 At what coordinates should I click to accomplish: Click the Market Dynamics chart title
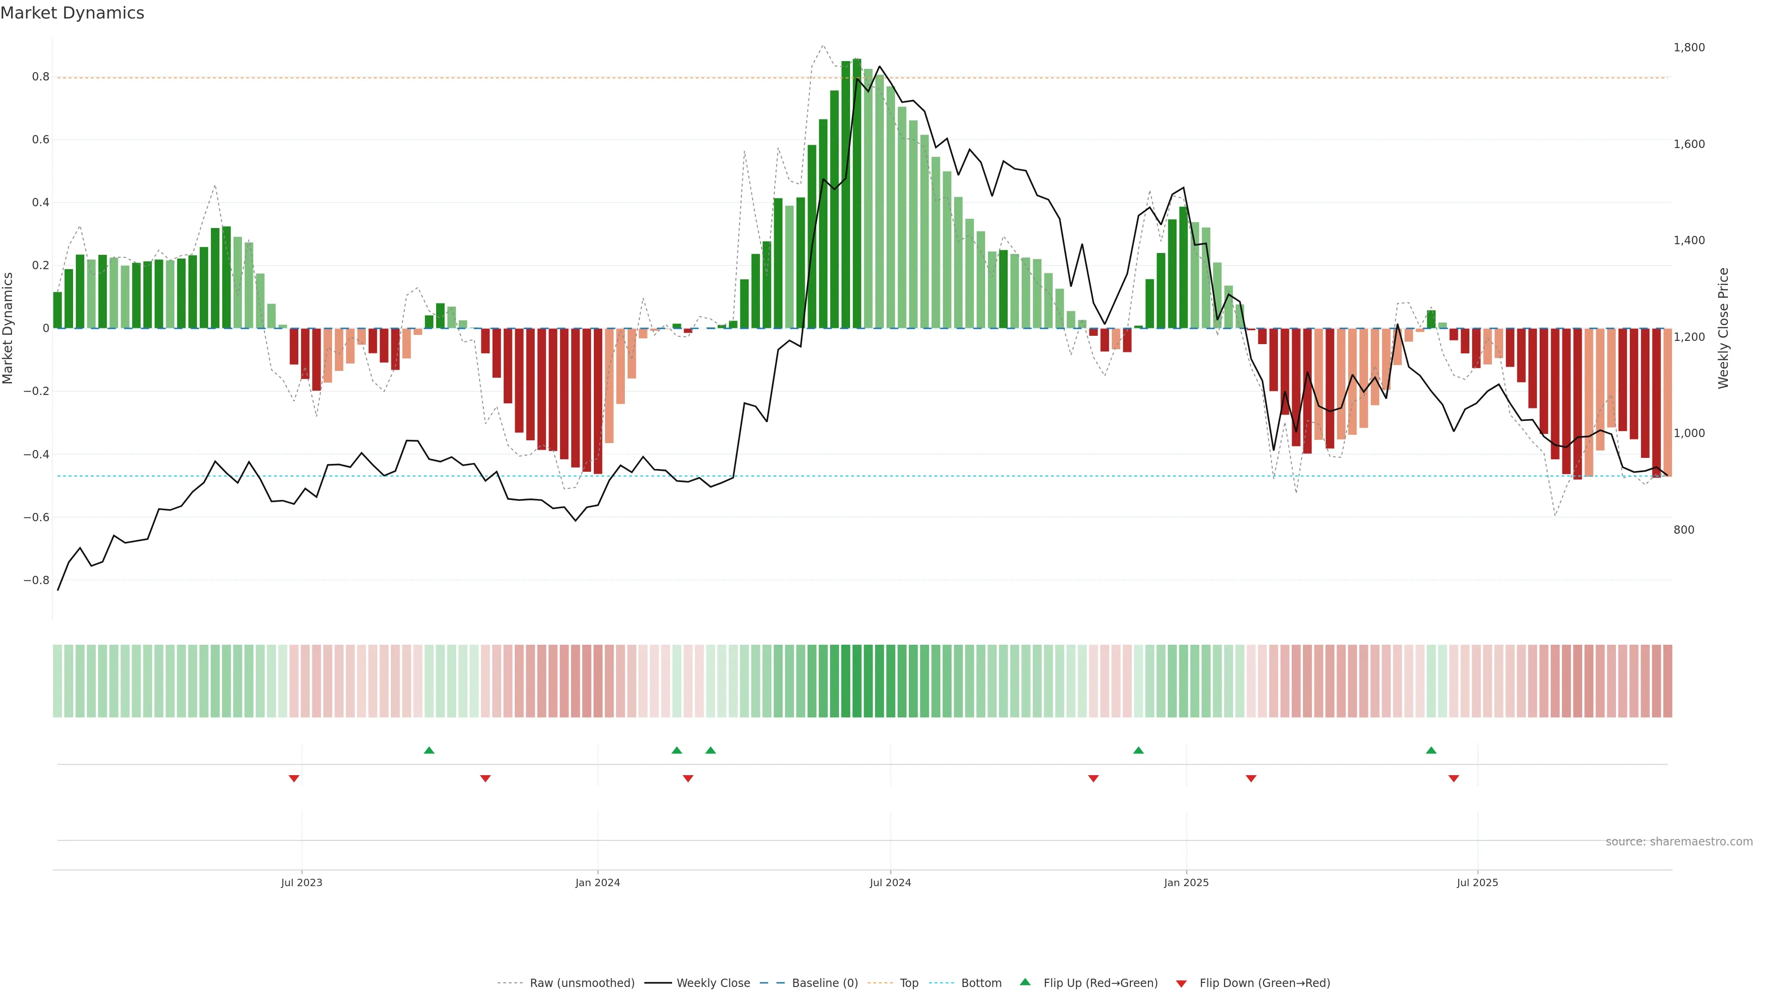(73, 13)
